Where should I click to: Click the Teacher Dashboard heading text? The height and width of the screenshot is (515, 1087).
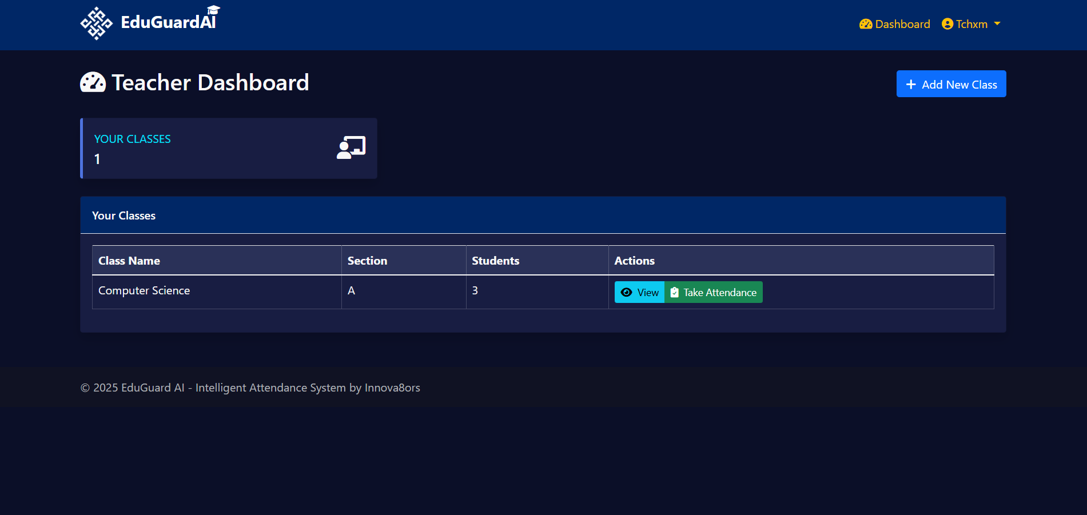tap(210, 82)
